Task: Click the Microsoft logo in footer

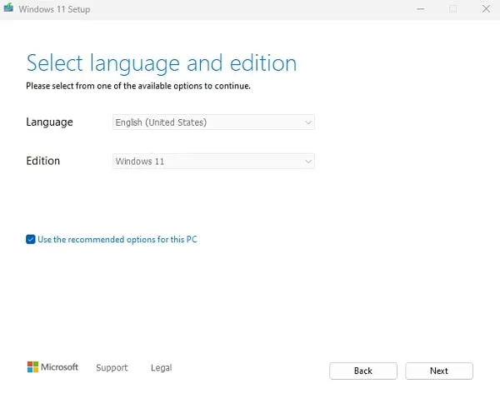Action: point(52,367)
